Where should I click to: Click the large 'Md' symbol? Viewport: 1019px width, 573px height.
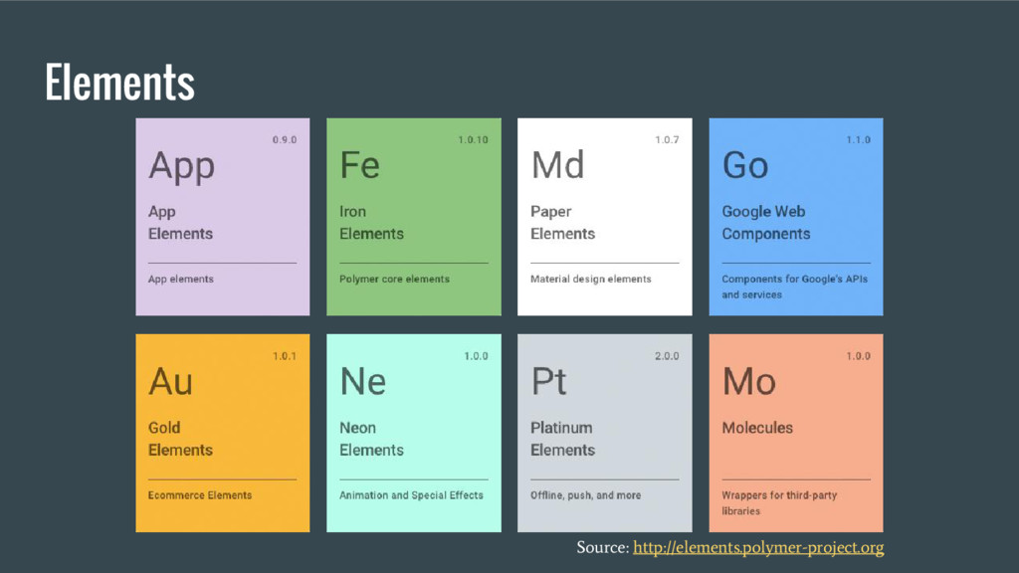tap(557, 165)
